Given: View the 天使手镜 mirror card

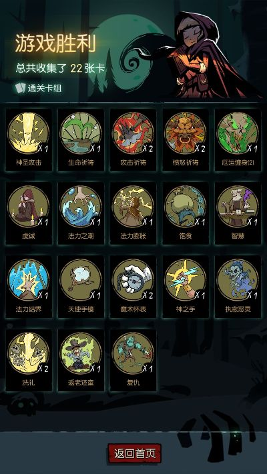Looking at the screenshot, I should 81,280.
